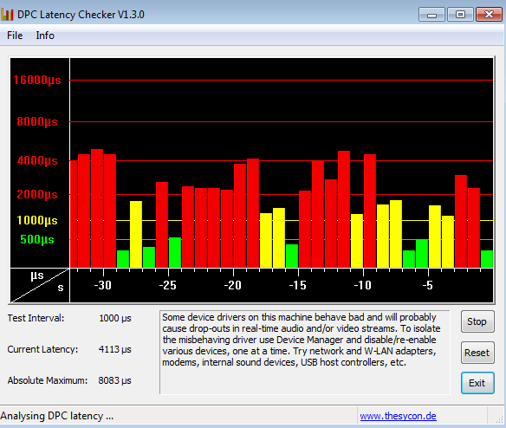Stop the latency analysis

click(x=477, y=321)
